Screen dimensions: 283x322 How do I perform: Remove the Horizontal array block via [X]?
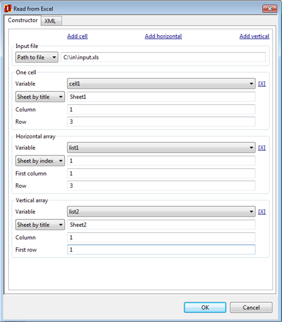(x=262, y=148)
